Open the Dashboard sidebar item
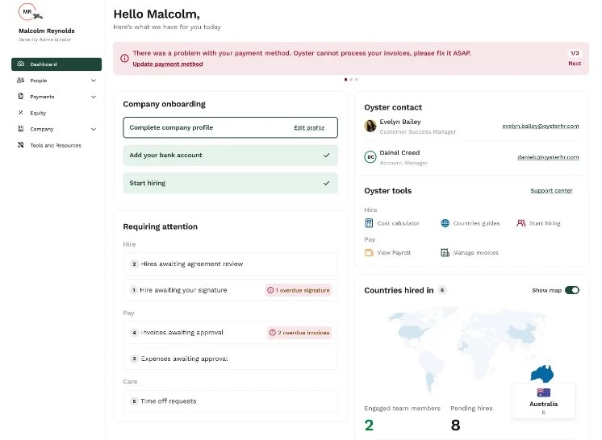This screenshot has height=440, width=602. click(x=56, y=64)
